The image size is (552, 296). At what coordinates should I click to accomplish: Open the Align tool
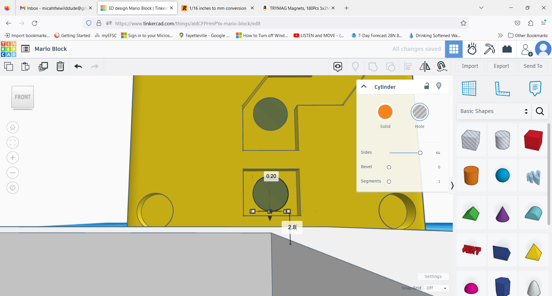407,66
